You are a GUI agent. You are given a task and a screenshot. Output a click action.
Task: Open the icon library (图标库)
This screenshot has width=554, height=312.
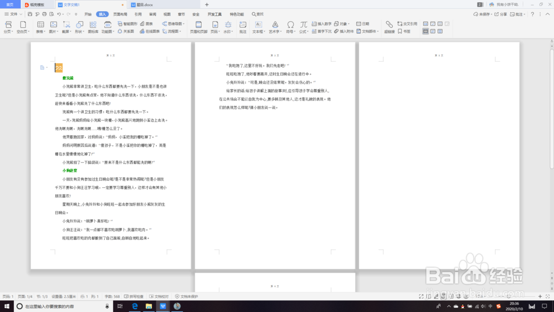click(93, 27)
